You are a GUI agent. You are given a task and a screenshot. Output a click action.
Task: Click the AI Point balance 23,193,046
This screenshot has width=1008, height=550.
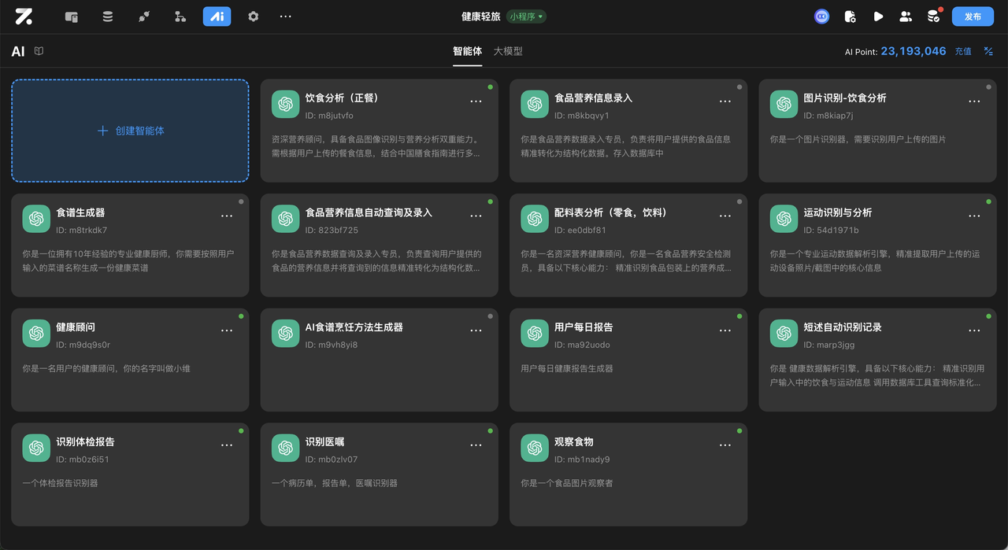click(x=913, y=51)
